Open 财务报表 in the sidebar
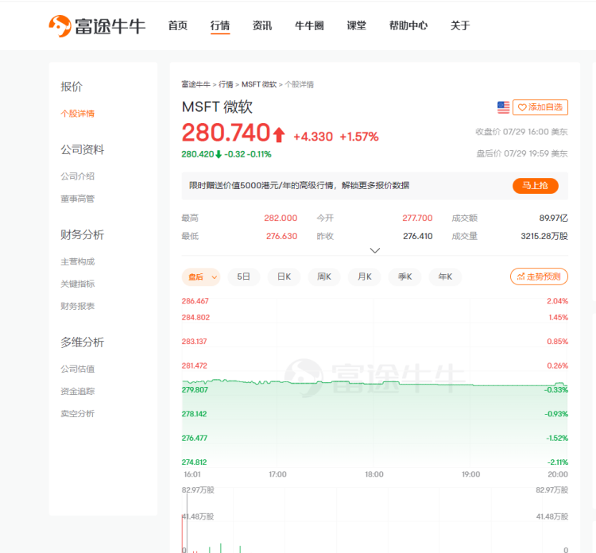596x553 pixels. click(x=78, y=306)
